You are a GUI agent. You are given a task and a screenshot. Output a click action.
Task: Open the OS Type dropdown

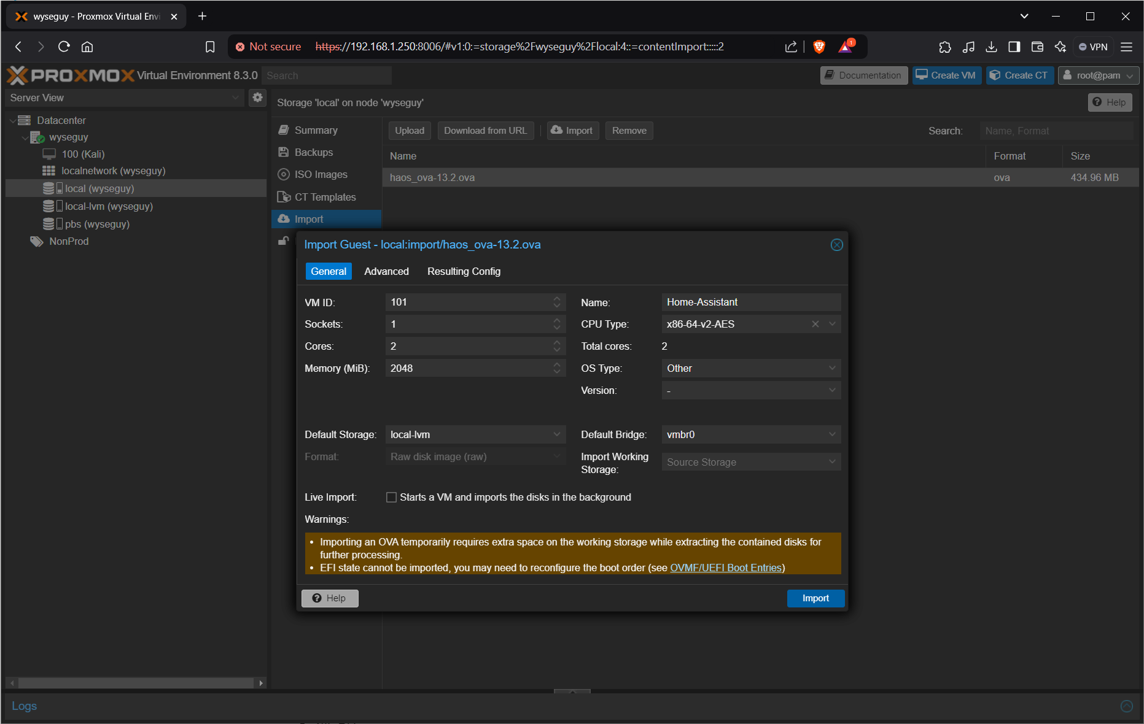pos(832,368)
